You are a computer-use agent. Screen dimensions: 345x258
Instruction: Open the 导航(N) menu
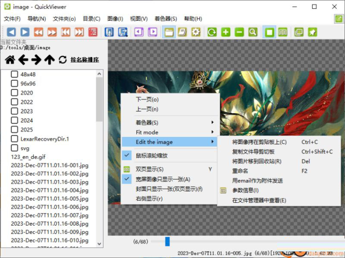37,19
